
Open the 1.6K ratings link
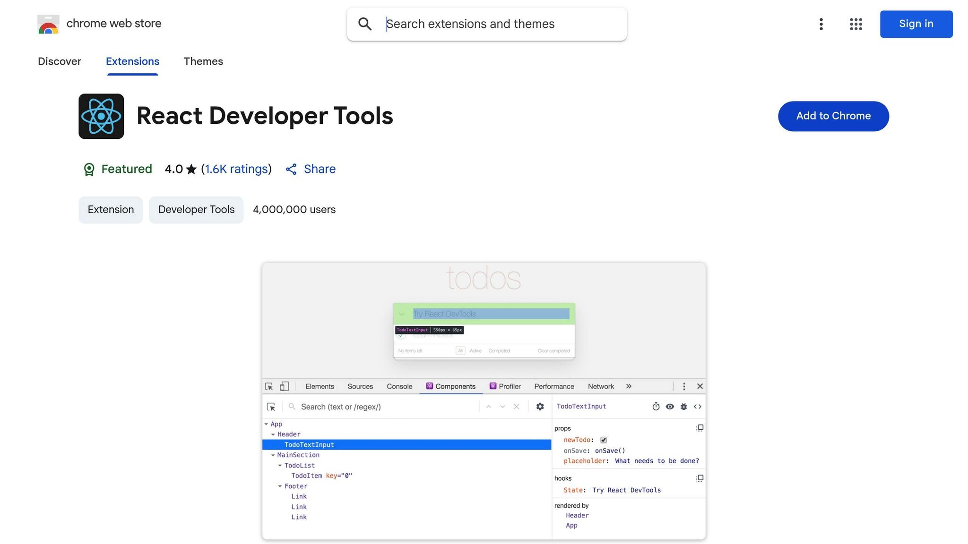tap(236, 169)
